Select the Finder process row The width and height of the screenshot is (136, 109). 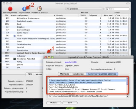click(65, 36)
